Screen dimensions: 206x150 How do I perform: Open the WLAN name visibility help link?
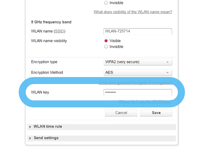[x=133, y=12]
